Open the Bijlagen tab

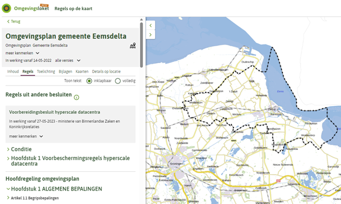65,72
